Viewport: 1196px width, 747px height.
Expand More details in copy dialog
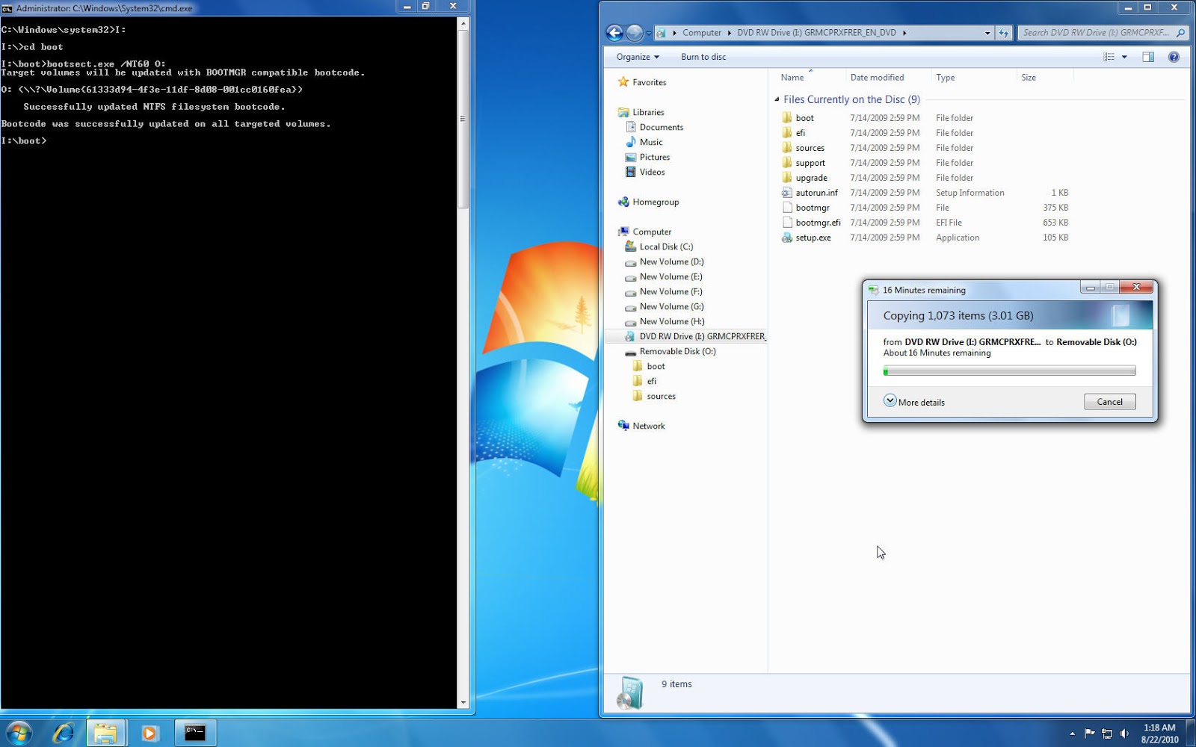point(914,401)
